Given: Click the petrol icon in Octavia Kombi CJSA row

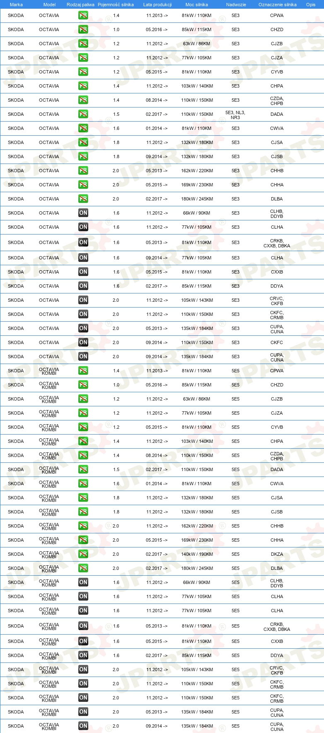Looking at the screenshot, I should (83, 498).
